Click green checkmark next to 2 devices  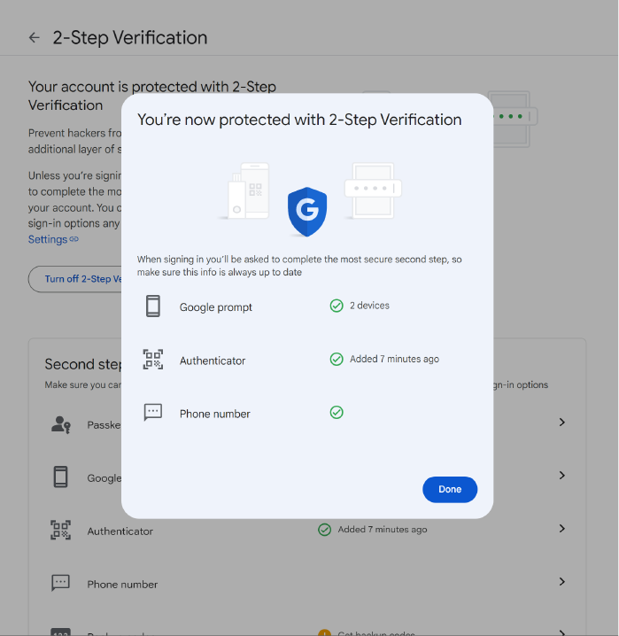click(x=337, y=306)
